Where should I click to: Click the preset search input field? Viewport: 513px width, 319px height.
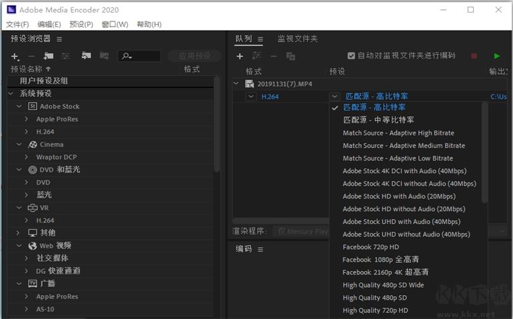[145, 57]
